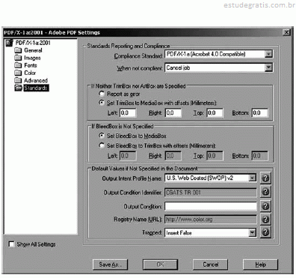296x278 pixels.
Task: Select the Images tree item
Action: [x=32, y=58]
